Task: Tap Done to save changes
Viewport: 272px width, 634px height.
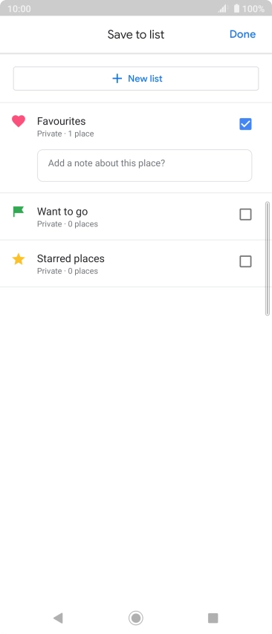Action: (242, 34)
